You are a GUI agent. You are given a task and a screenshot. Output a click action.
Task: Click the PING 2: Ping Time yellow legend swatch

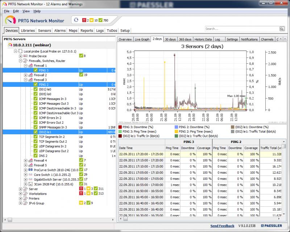(x=176, y=131)
